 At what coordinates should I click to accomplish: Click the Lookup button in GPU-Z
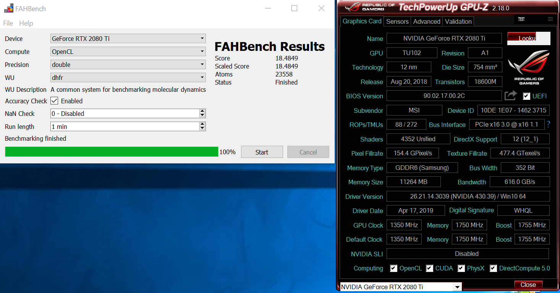click(x=529, y=38)
